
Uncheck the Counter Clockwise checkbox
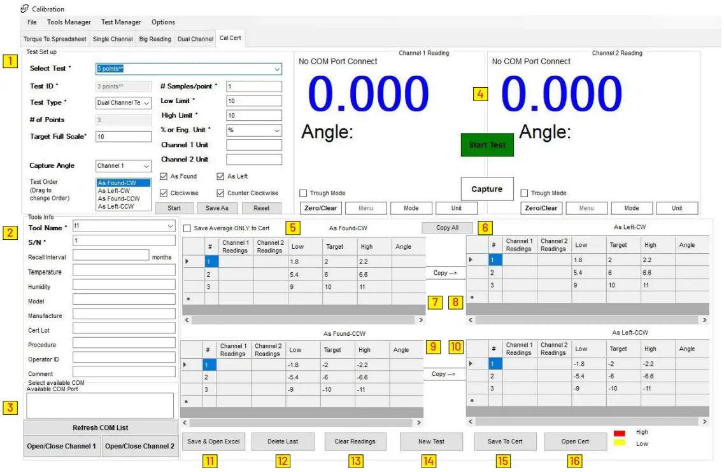[x=220, y=193]
